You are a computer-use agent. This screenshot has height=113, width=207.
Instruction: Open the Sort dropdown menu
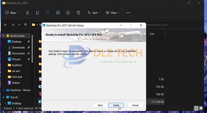pos(94,13)
